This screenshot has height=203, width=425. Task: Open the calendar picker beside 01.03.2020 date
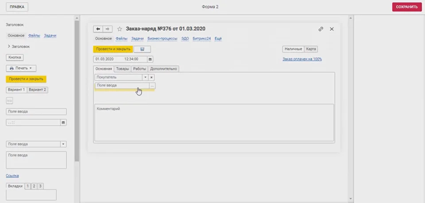(151, 59)
